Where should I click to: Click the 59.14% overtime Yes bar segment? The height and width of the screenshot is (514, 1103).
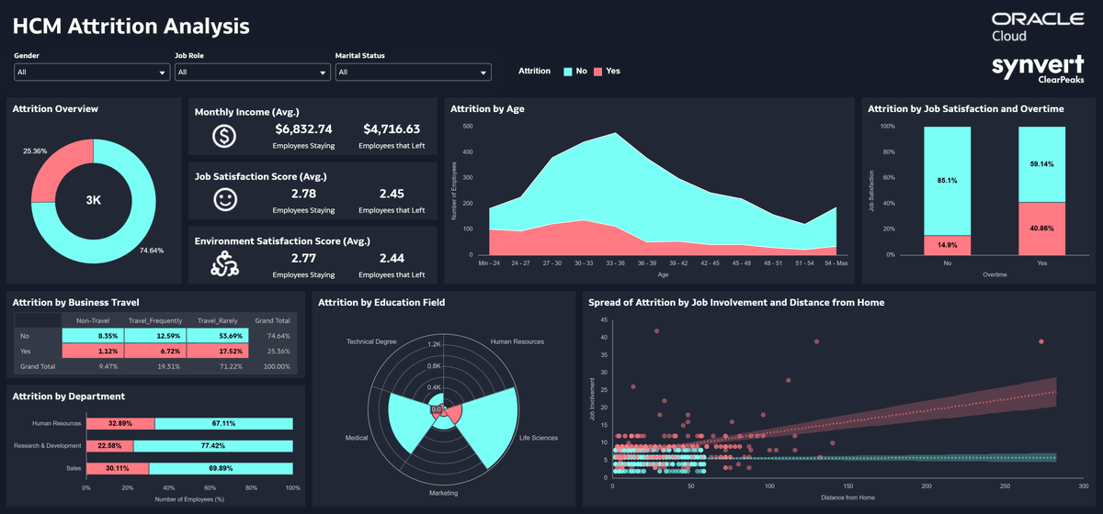pos(1042,164)
